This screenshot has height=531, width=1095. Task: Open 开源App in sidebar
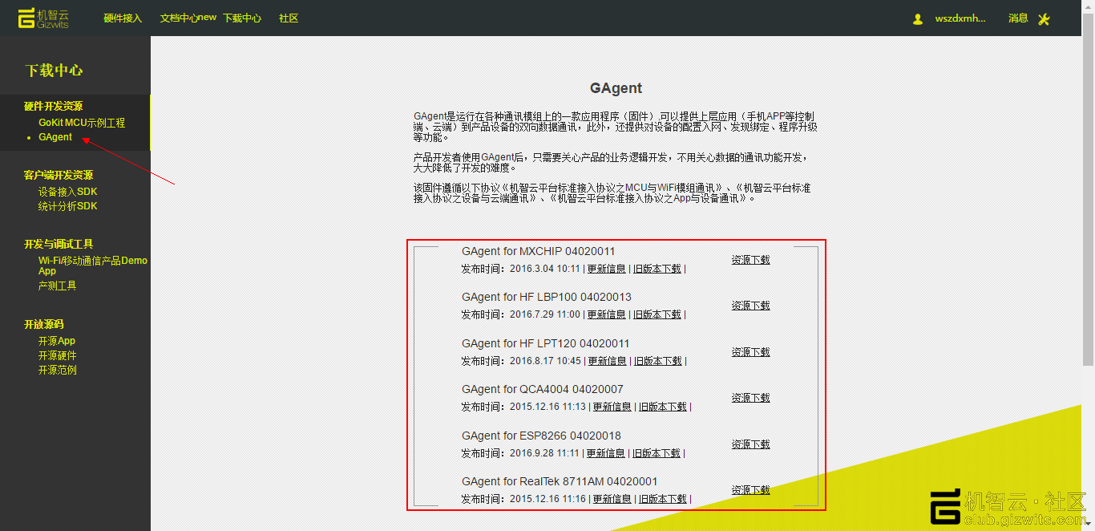pos(57,341)
